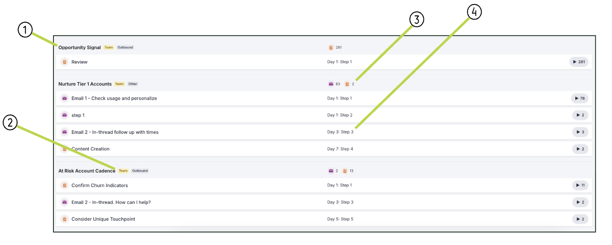This screenshot has height=245, width=612.
Task: Open the Nurture Tier 1 Accounts cadence
Action: [x=85, y=84]
